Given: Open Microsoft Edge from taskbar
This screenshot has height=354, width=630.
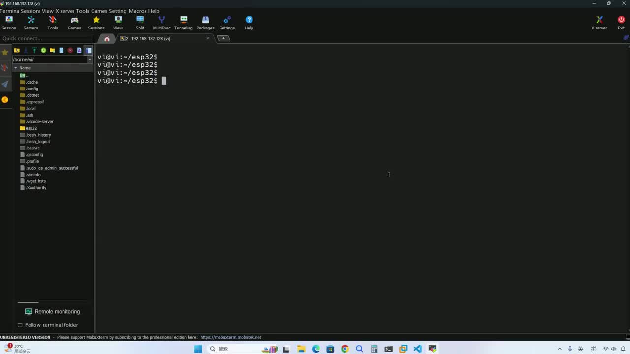Looking at the screenshot, I should pos(316,349).
